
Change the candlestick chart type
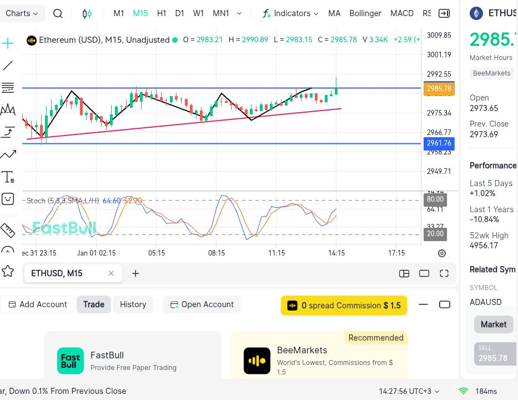pos(87,13)
